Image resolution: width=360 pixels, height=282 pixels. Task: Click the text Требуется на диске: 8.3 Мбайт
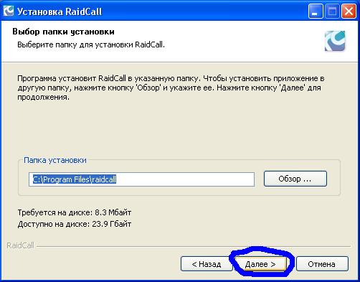click(x=75, y=212)
